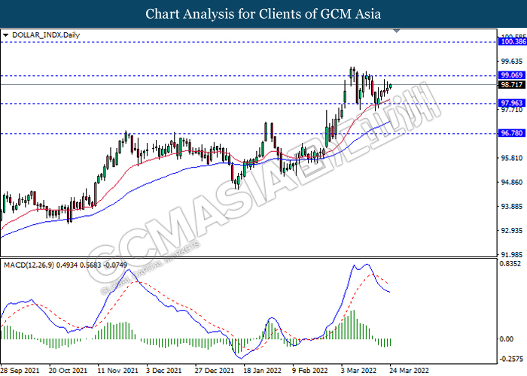Screen dimensions: 527x376
Task: Click the 93.885 price axis value
Action: tap(511, 207)
